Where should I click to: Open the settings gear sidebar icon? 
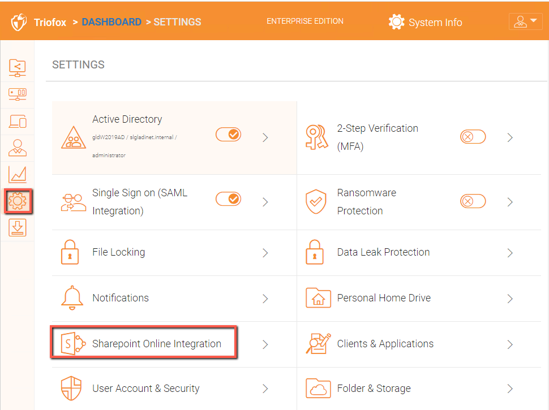point(18,201)
